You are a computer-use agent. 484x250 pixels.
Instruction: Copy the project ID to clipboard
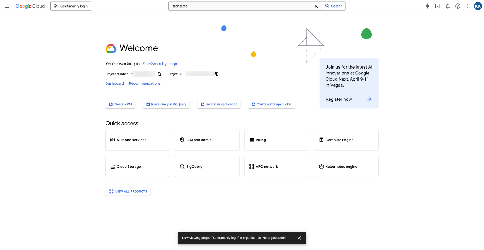click(x=217, y=74)
